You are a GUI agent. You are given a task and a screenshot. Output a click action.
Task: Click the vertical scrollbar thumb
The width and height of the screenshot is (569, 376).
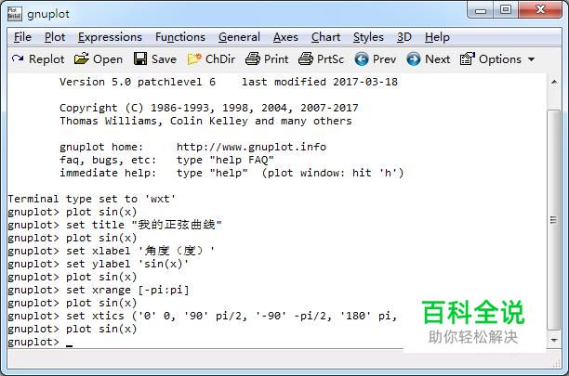pos(554,219)
